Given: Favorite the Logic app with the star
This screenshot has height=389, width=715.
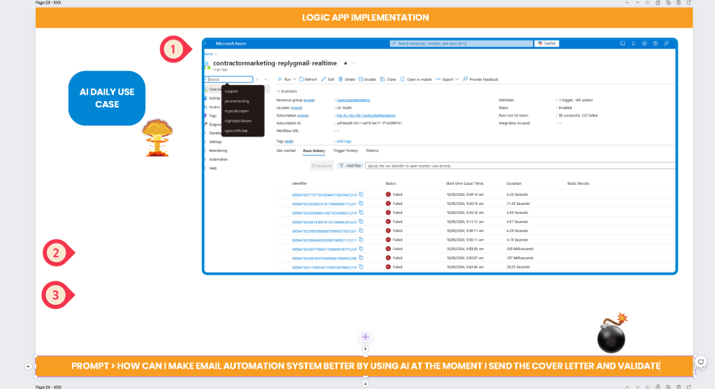Looking at the screenshot, I should tap(345, 63).
